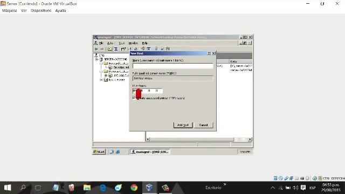345x194 pixels.
Task: Collapse the Reverse Lookup Zones folder
Action: click(x=101, y=72)
